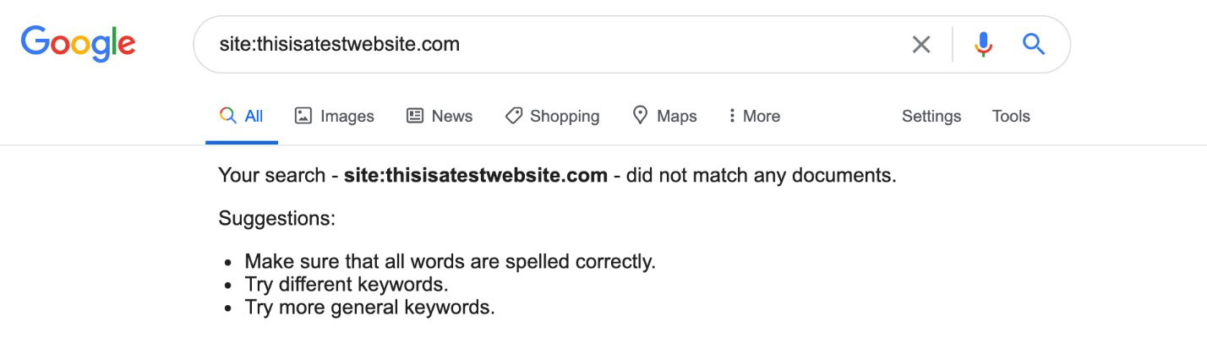
Task: Expand the More search categories menu
Action: pyautogui.click(x=761, y=116)
